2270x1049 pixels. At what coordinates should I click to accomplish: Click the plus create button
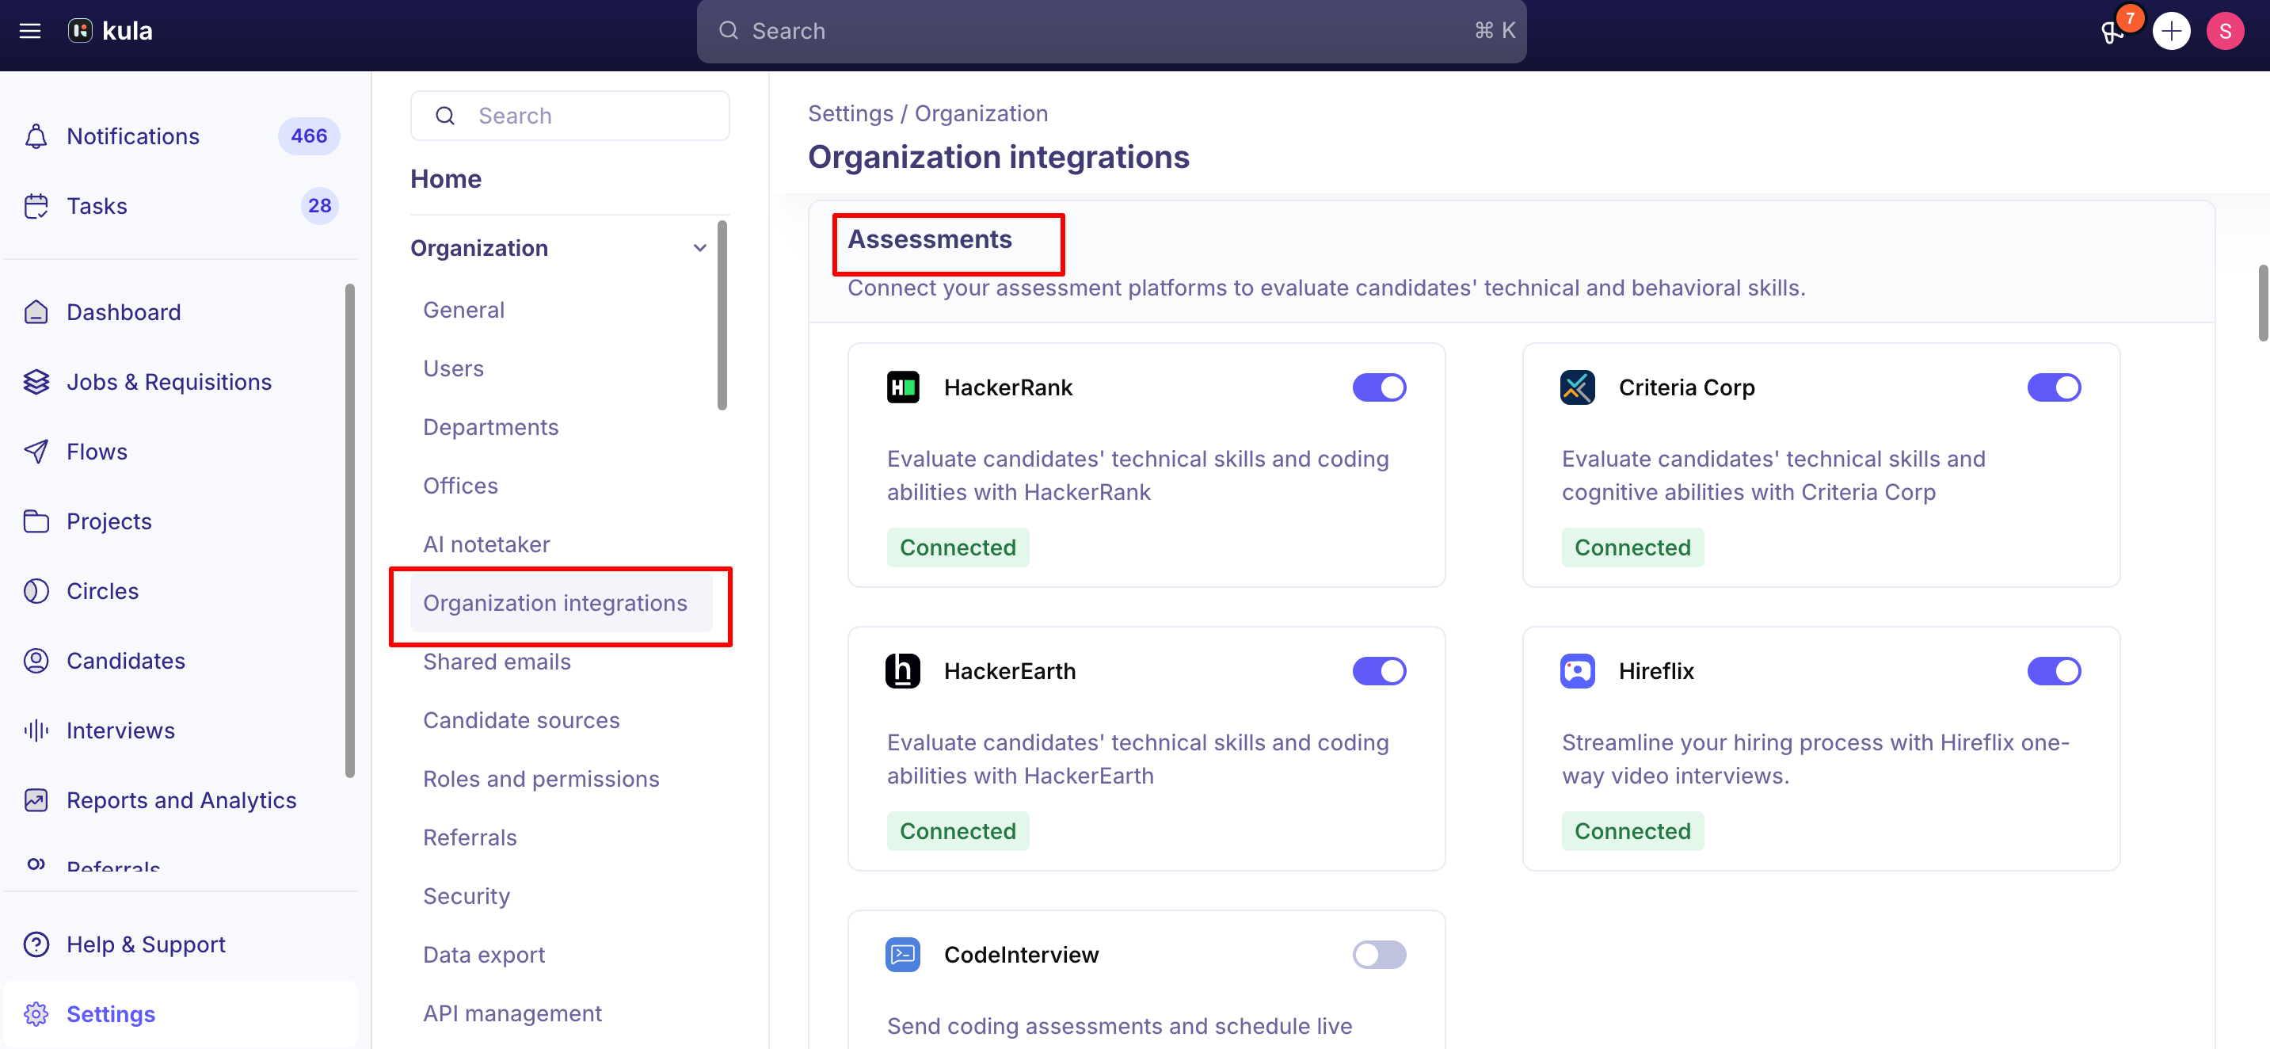click(x=2170, y=31)
